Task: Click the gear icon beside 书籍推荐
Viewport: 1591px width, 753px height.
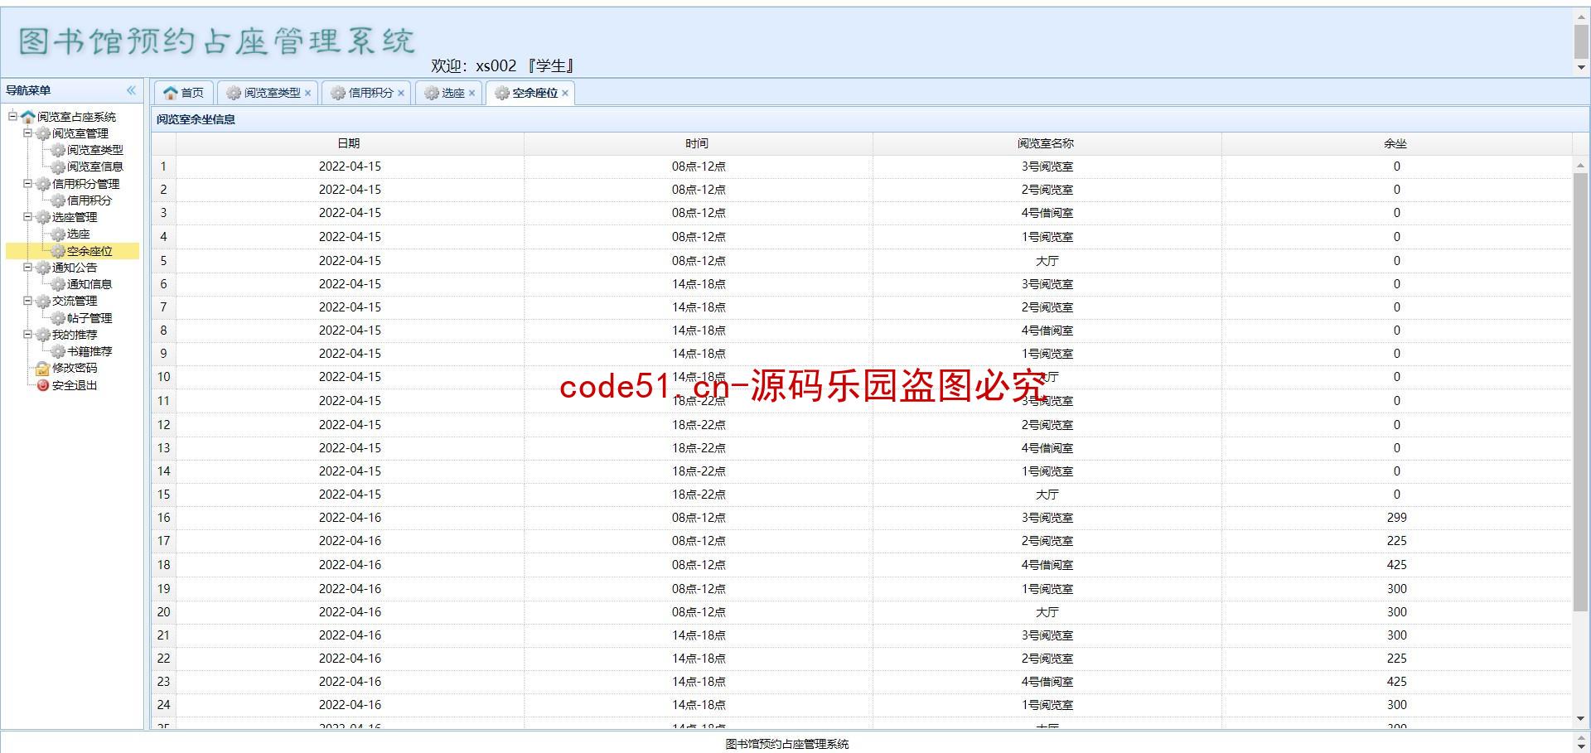Action: [x=58, y=351]
